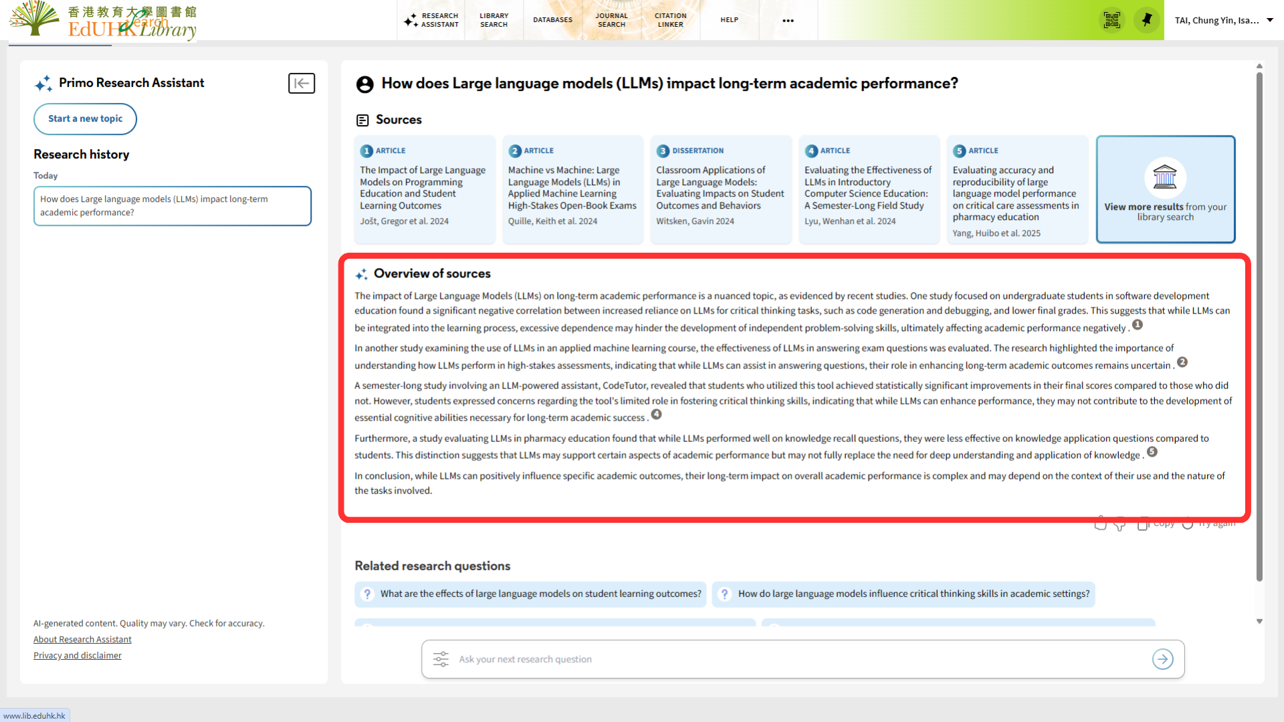The height and width of the screenshot is (722, 1284).
Task: Click citation badge 5 in overview text
Action: coord(1152,452)
